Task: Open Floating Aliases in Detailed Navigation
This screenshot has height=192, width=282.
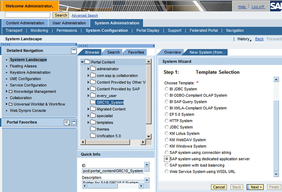Action: (x=23, y=66)
